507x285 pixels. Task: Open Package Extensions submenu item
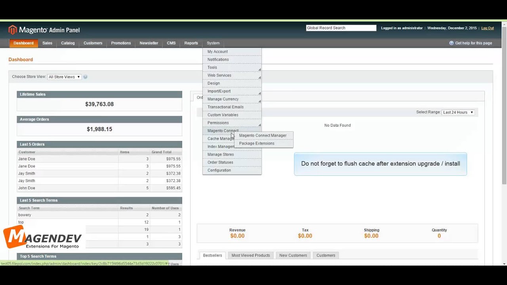(x=263, y=143)
